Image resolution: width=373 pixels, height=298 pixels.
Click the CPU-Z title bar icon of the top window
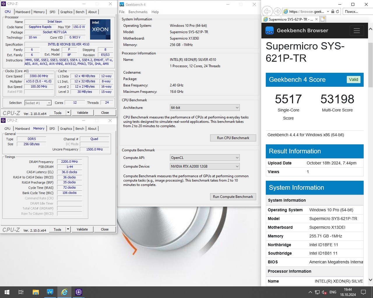(3, 4)
